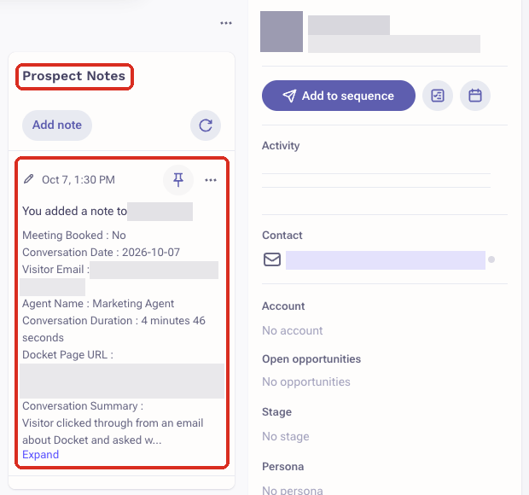
Task: Create a task with the checklist icon
Action: (438, 96)
